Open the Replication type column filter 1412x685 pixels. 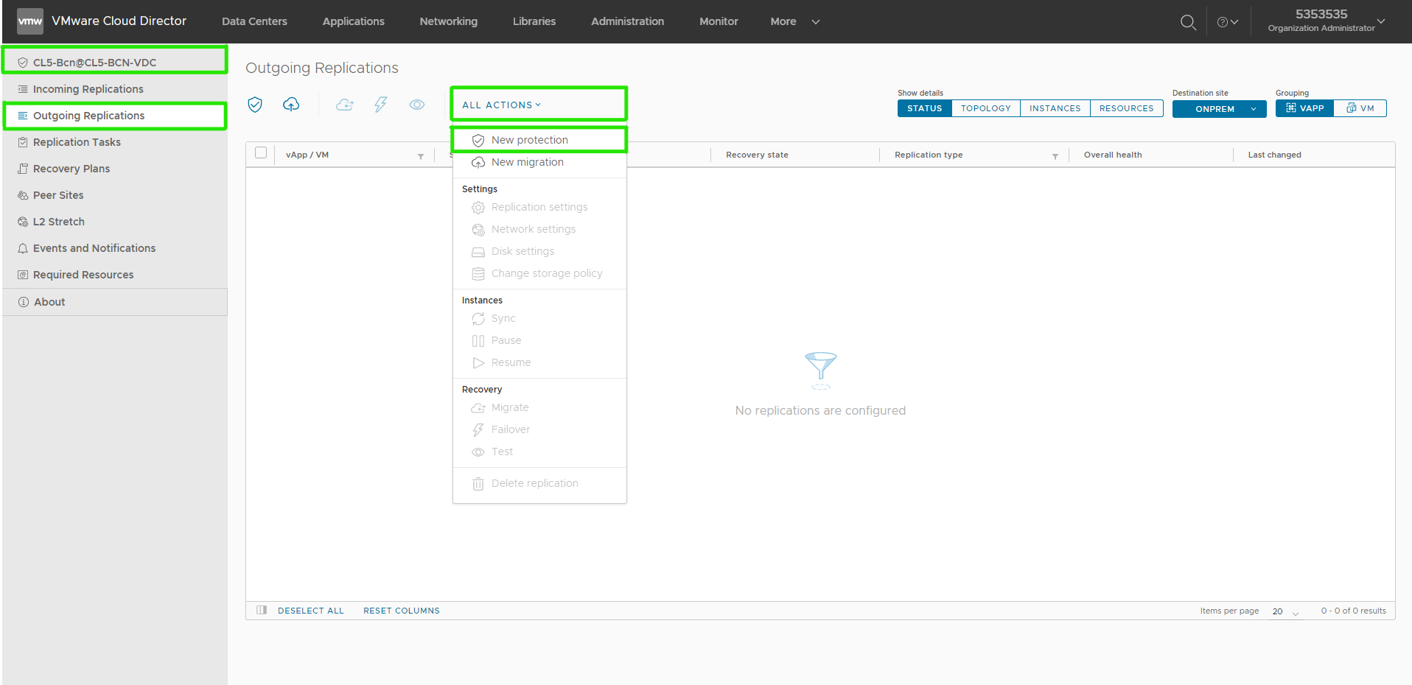tap(1055, 156)
